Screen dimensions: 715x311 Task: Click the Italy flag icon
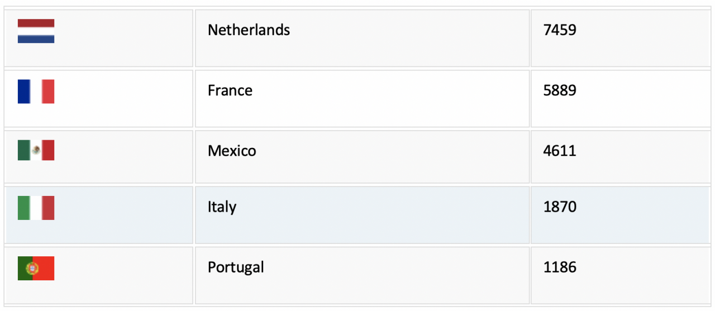(x=36, y=208)
